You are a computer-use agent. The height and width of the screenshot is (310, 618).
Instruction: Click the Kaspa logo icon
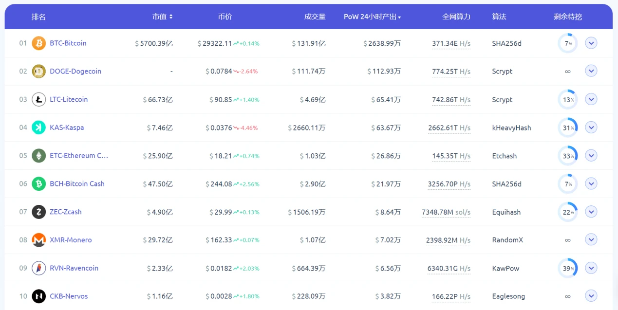coord(38,128)
